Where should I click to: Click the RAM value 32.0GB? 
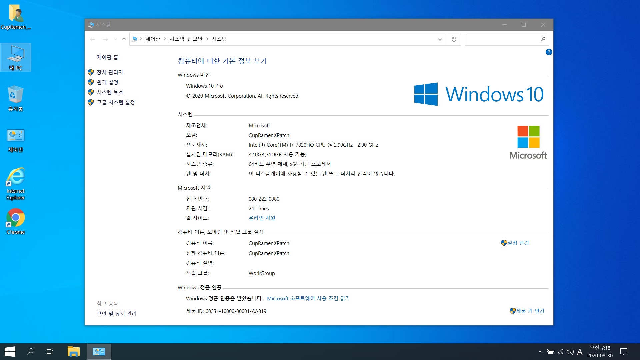click(278, 155)
